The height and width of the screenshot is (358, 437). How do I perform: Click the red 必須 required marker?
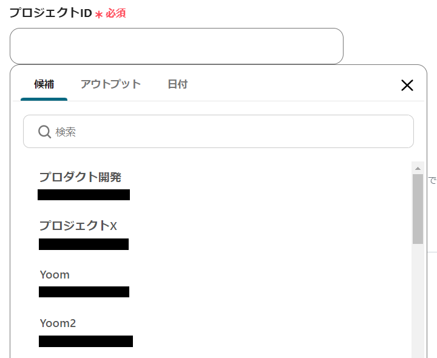(x=115, y=13)
